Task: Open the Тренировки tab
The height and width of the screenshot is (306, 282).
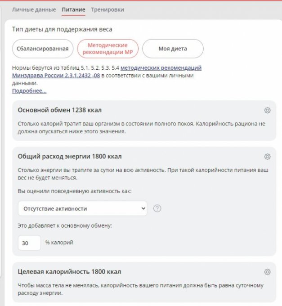Action: [x=107, y=9]
